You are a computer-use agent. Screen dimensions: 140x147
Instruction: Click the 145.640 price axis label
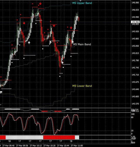click(x=135, y=89)
